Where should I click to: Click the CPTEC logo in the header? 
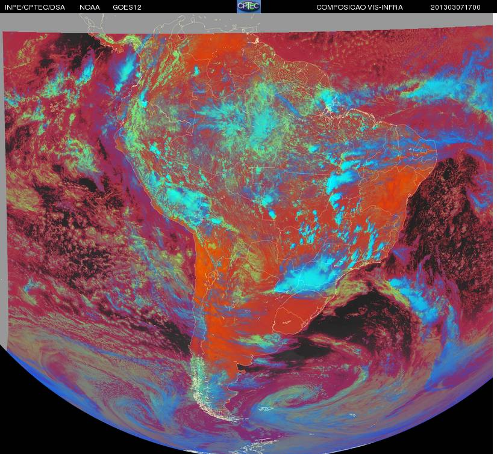pyautogui.click(x=249, y=7)
